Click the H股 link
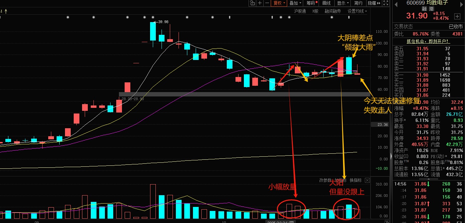 click(x=315, y=11)
